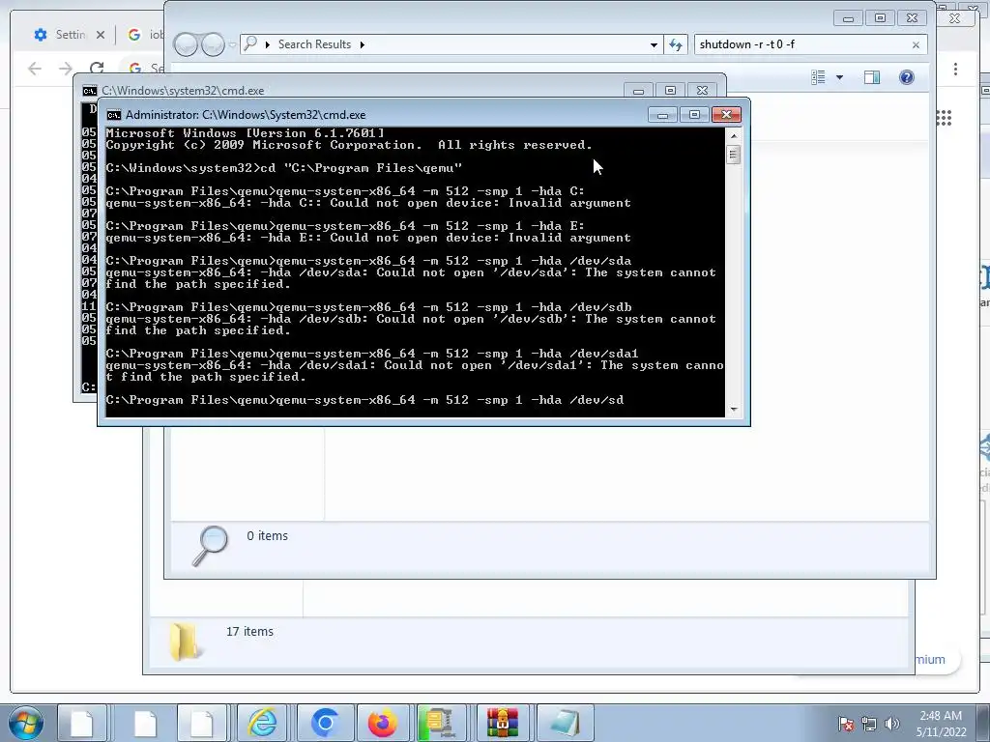Click the volume speaker tray icon
This screenshot has width=990, height=742.
(891, 724)
